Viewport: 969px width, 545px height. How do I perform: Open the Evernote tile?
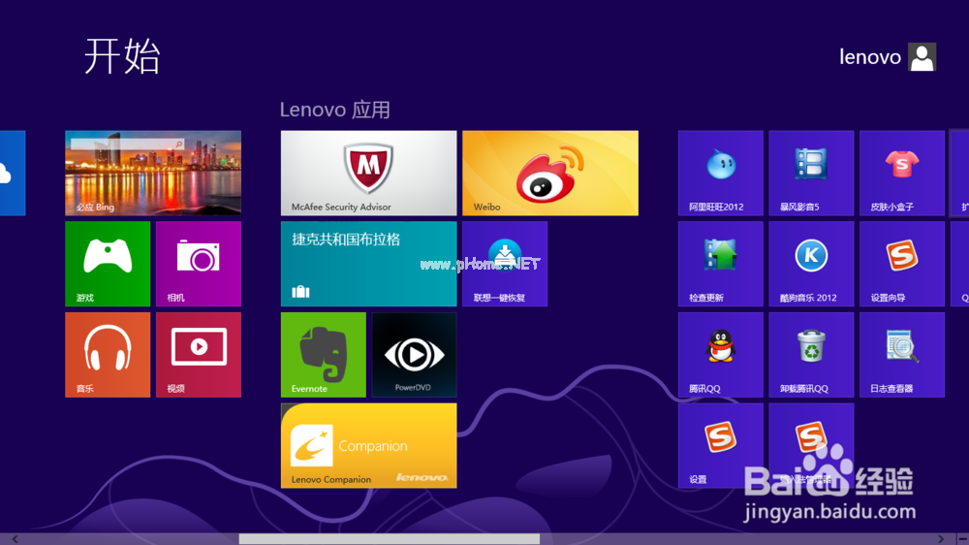(324, 355)
